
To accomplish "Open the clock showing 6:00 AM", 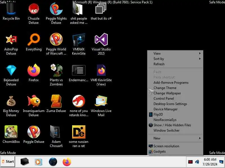I will click(x=210, y=162).
